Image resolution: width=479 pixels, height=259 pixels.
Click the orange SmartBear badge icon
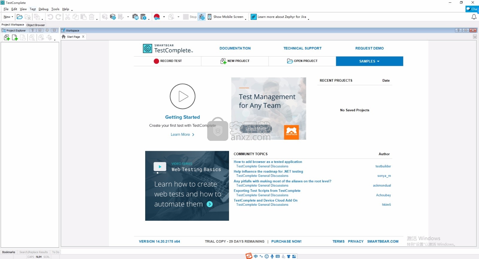point(291,132)
